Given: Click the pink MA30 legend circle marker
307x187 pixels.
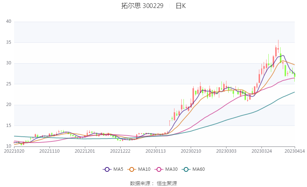Looking at the screenshot, I should pyautogui.click(x=159, y=169).
